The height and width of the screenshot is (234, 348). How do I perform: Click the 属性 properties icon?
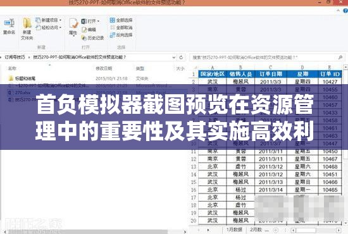click(73, 24)
